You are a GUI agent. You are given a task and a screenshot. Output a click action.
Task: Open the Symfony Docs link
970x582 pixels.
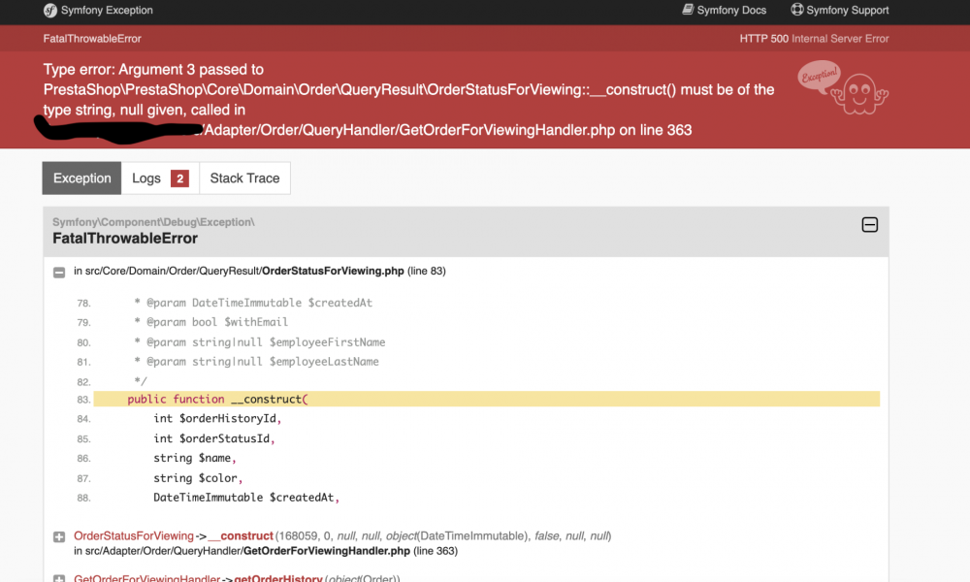[x=730, y=11]
